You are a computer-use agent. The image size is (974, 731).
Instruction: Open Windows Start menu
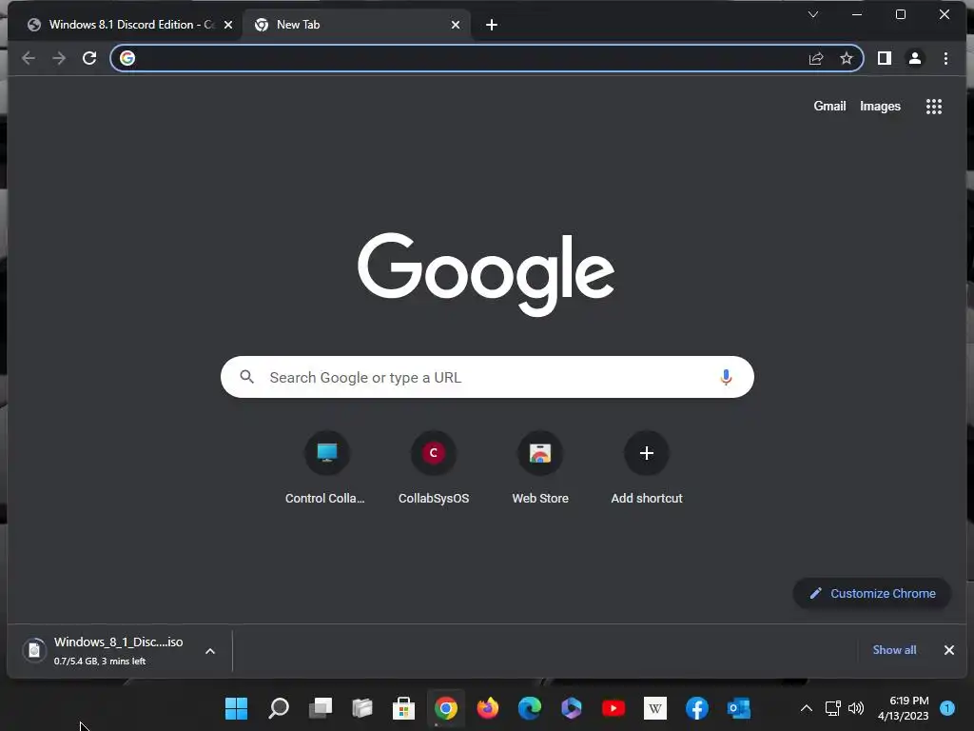(x=236, y=708)
